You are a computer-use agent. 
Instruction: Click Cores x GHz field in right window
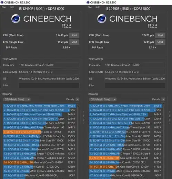pos(135,72)
